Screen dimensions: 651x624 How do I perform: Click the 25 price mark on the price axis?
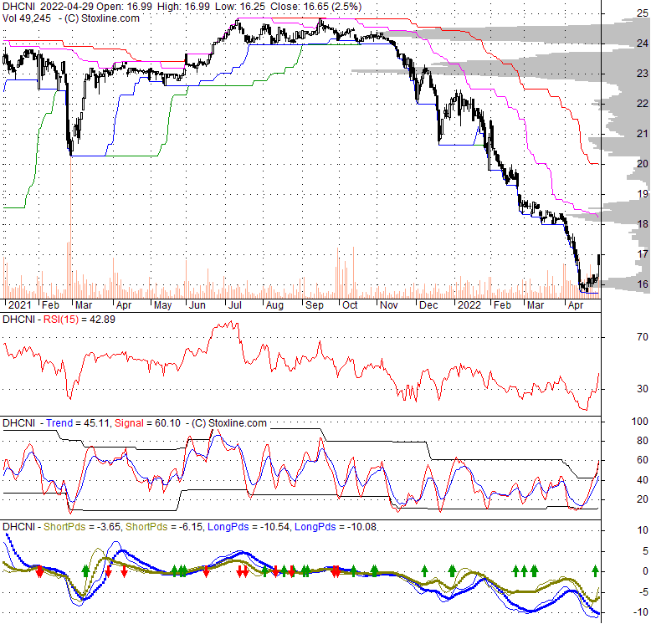tap(619, 13)
